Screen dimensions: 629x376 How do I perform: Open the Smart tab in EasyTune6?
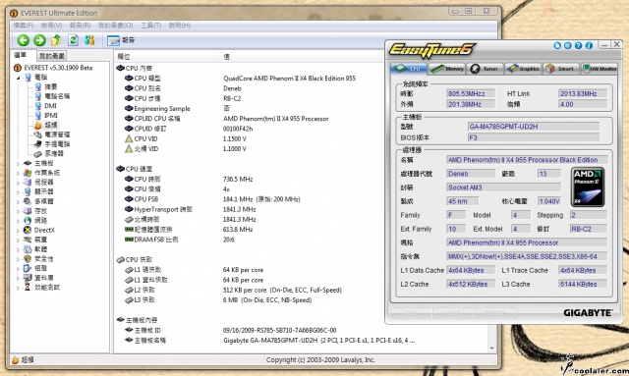[x=561, y=69]
